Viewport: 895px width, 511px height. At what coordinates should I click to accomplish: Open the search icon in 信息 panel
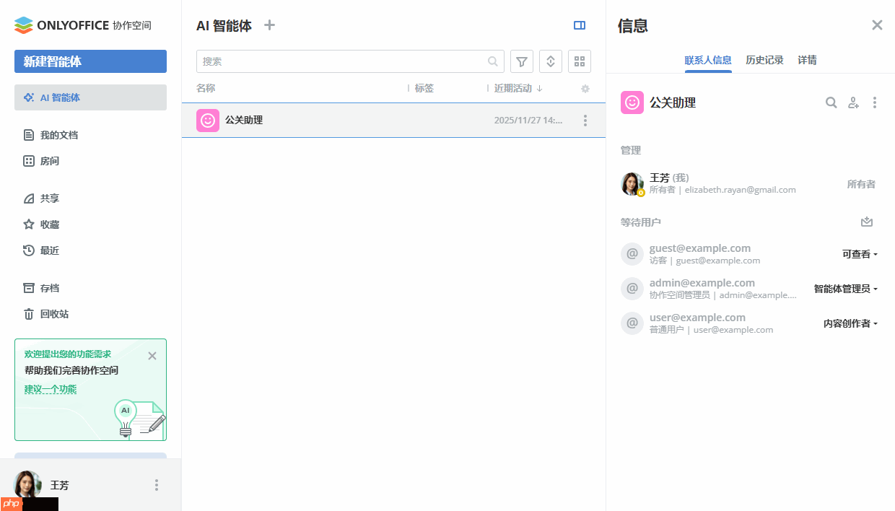pos(831,102)
